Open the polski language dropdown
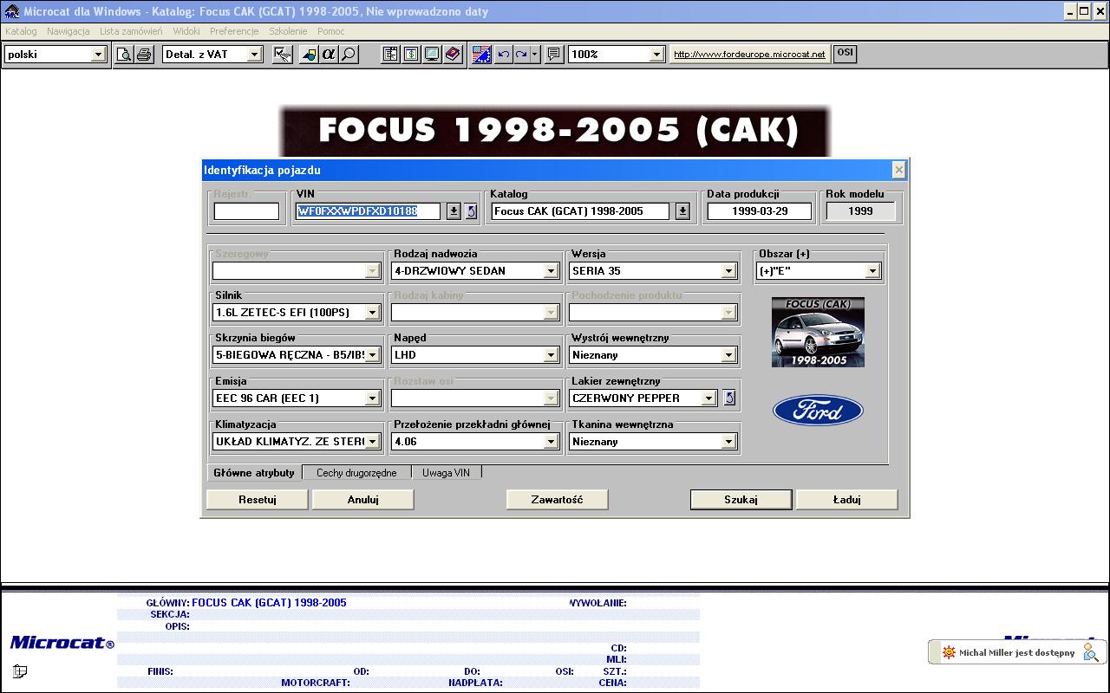This screenshot has height=693, width=1110. coord(98,55)
